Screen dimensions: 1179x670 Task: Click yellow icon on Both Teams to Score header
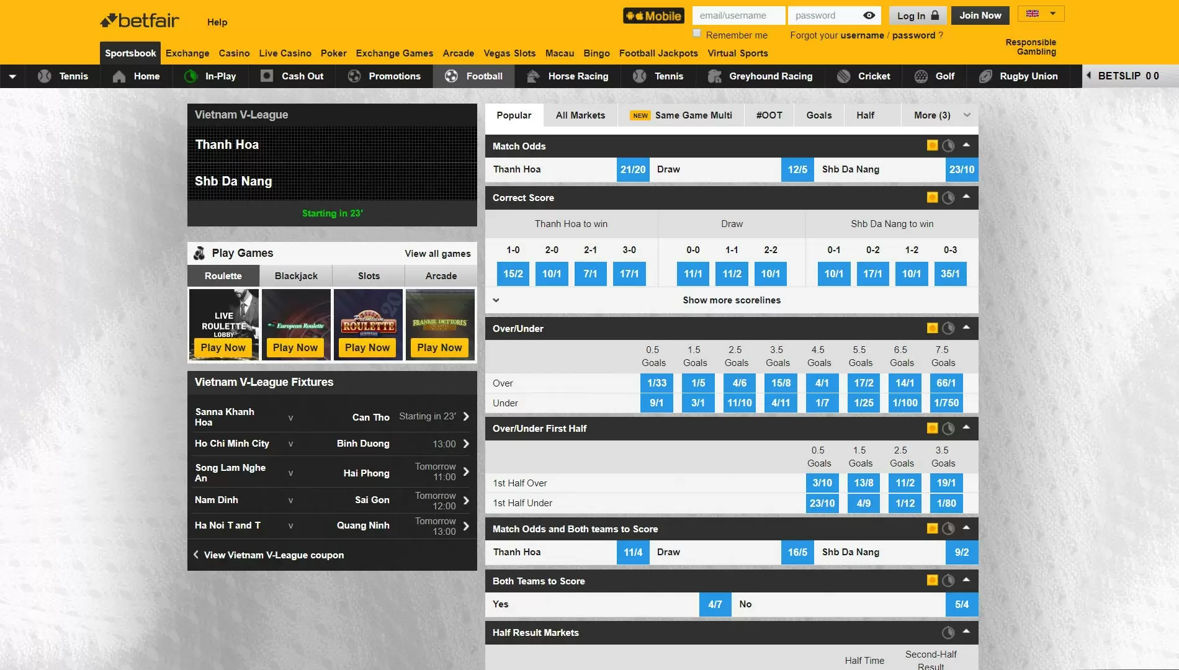tap(932, 580)
